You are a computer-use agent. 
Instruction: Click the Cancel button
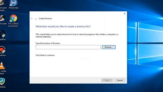120,80
